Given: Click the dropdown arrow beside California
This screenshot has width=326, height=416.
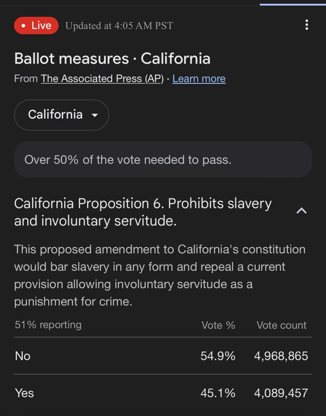Looking at the screenshot, I should 95,115.
